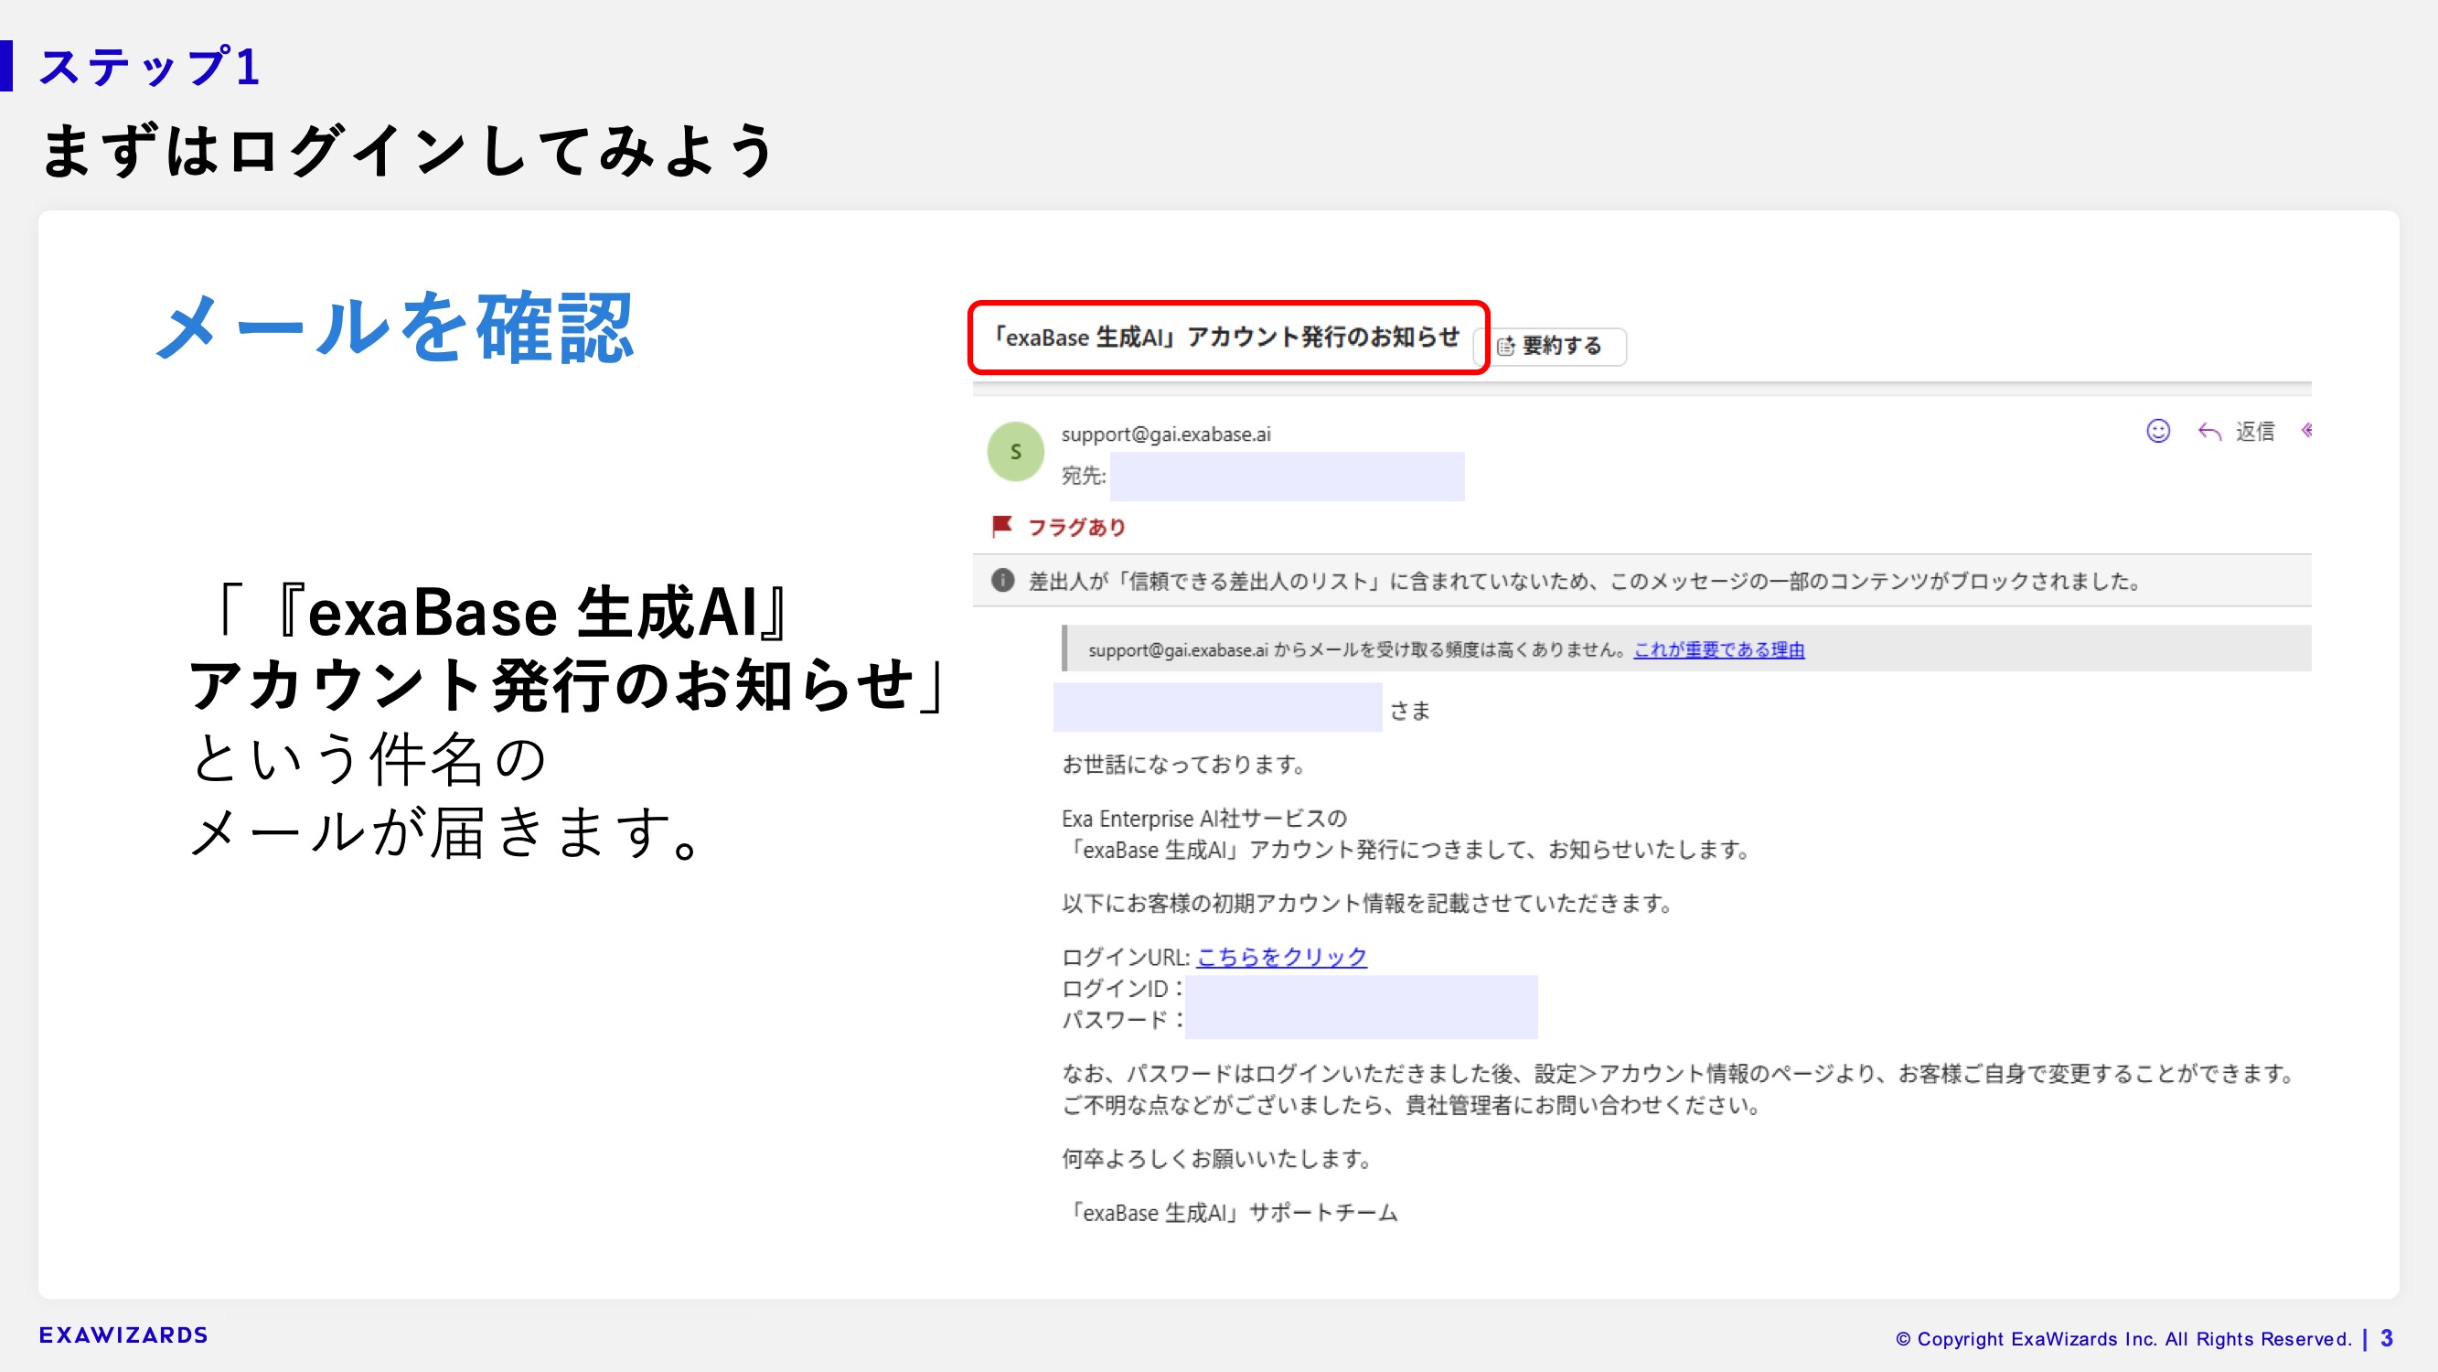
Task: Click the signature 「exaBase 生成AI」サポートチーム
Action: [1229, 1213]
